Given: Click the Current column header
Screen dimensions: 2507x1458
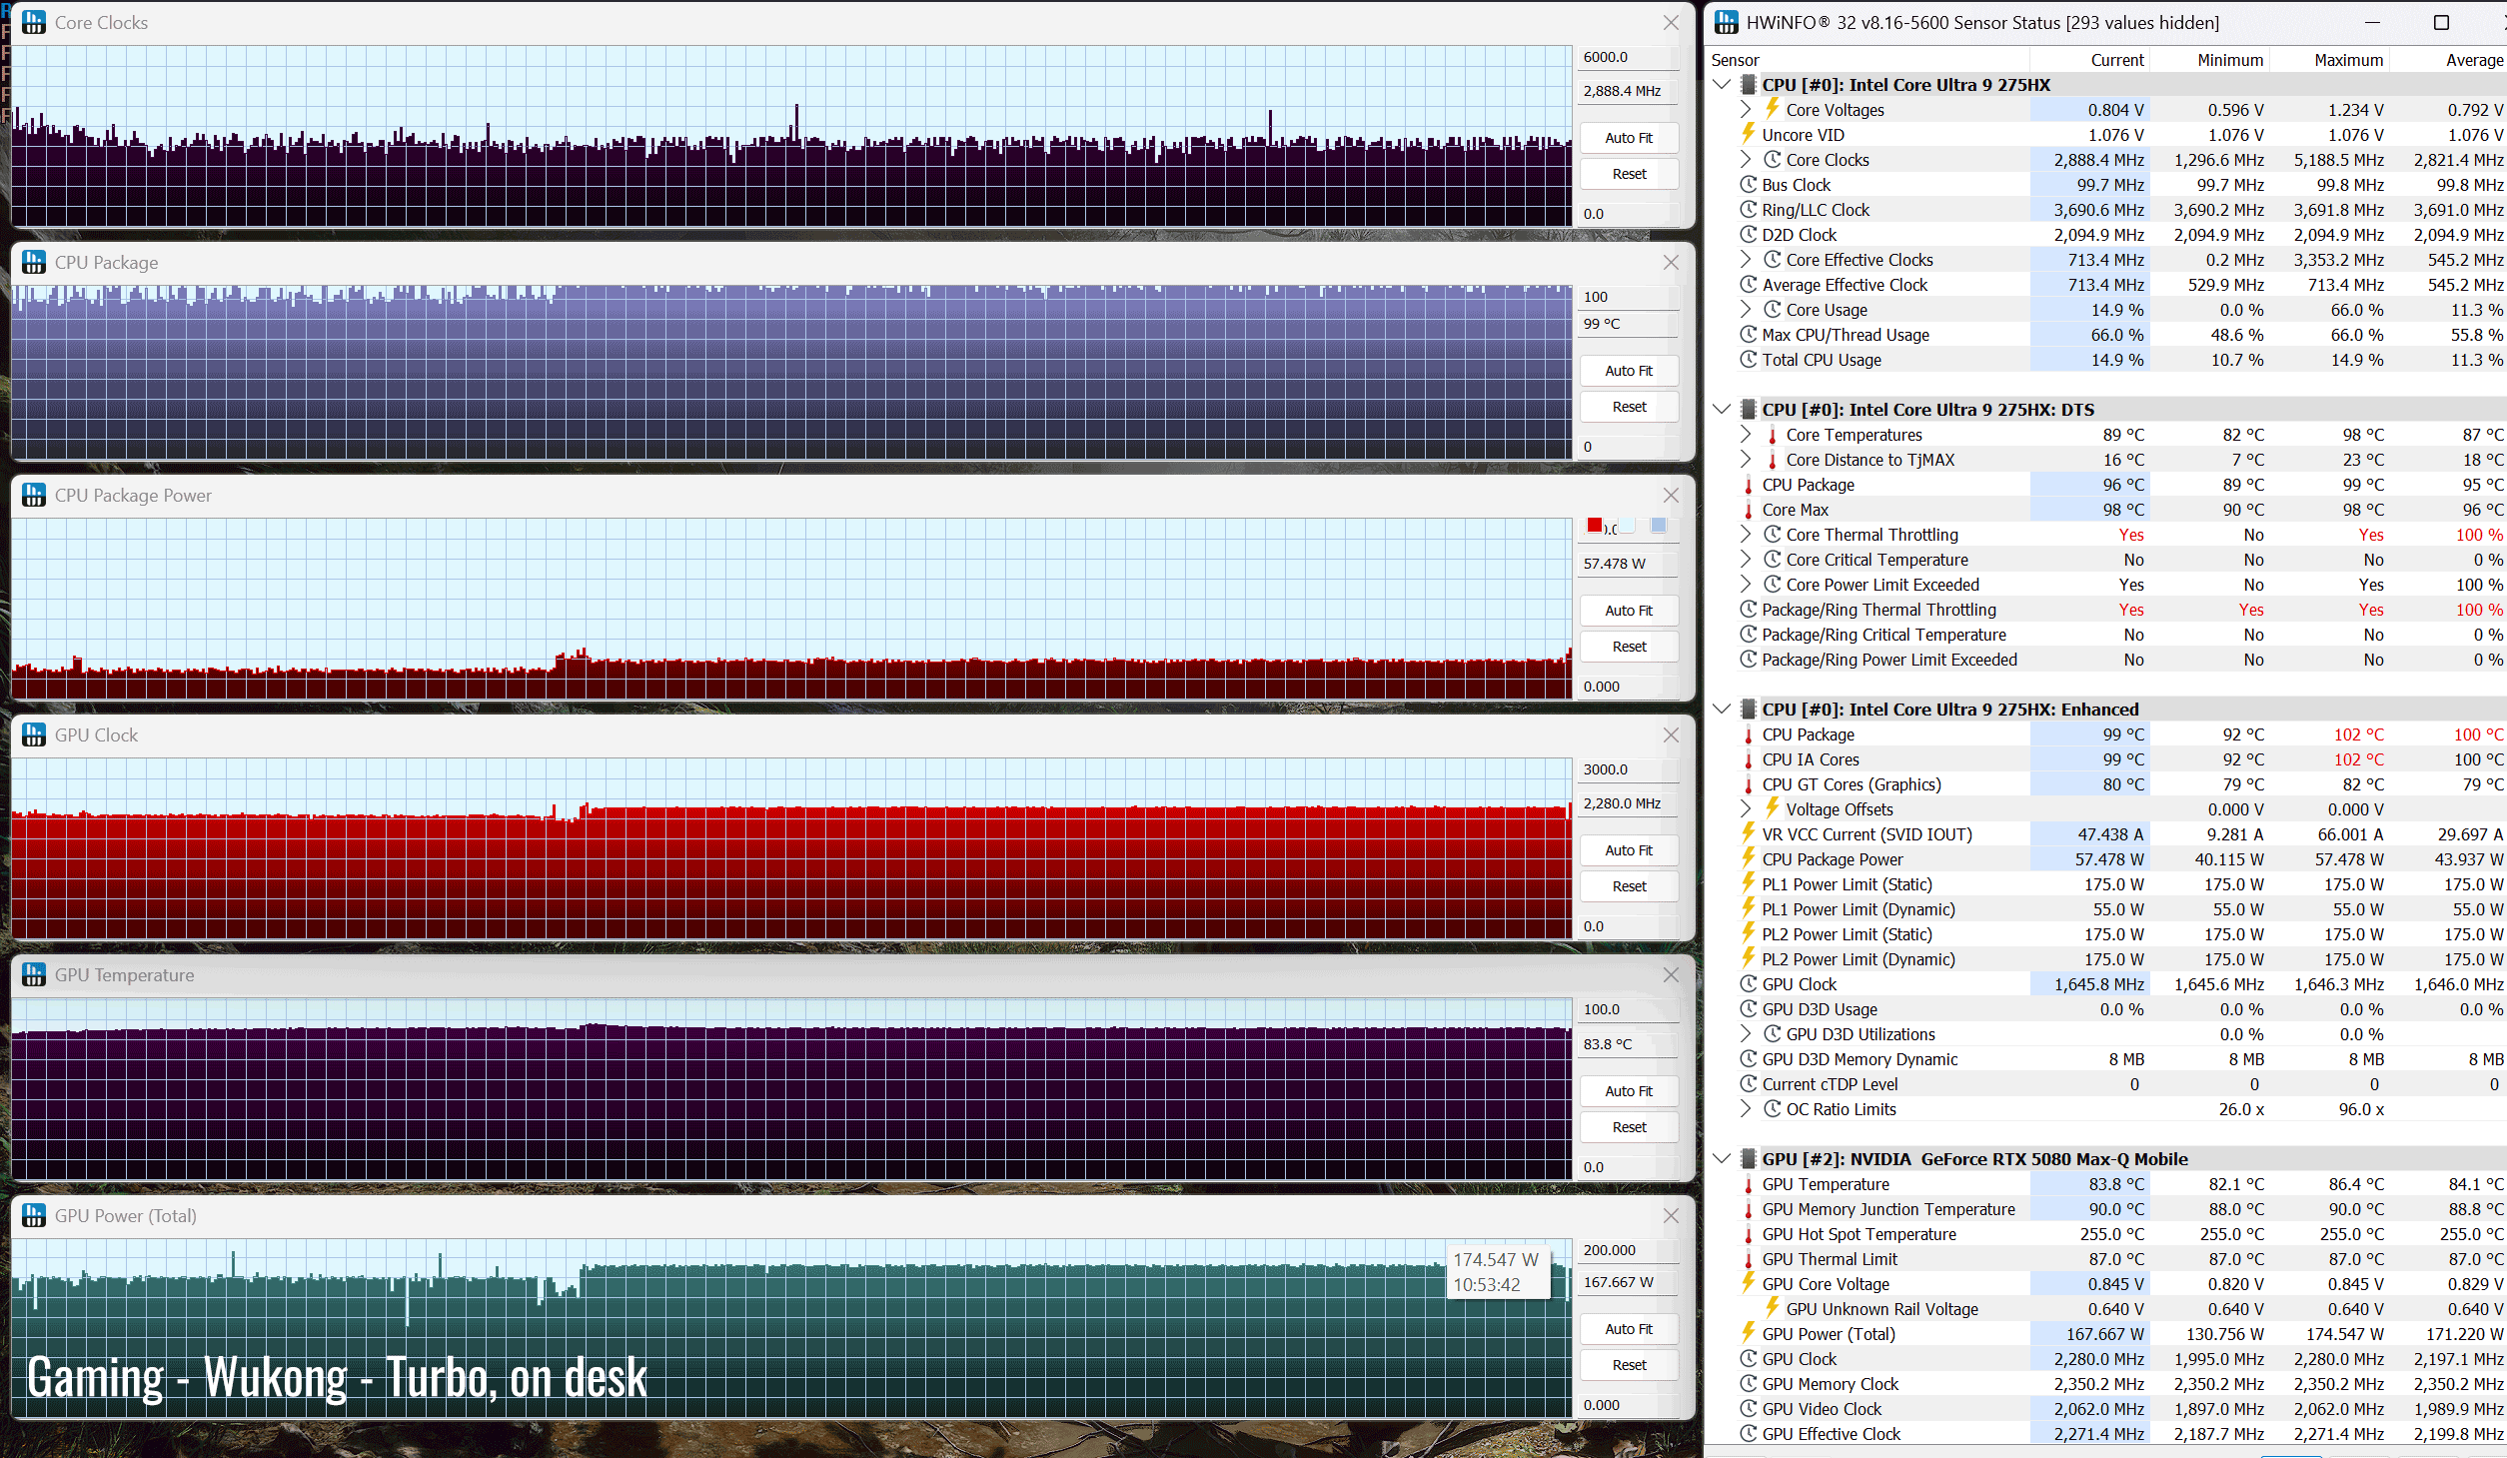Looking at the screenshot, I should [2089, 60].
